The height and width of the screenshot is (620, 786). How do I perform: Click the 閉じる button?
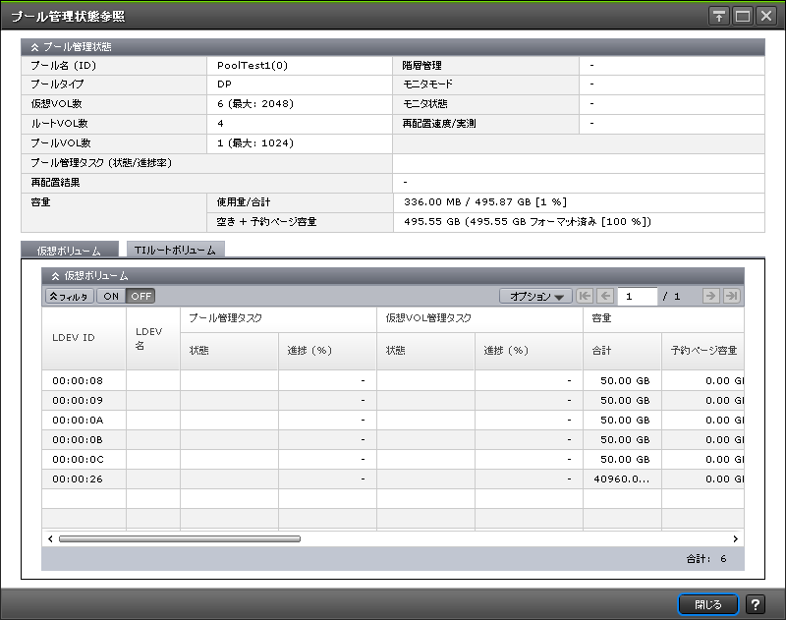click(x=707, y=604)
